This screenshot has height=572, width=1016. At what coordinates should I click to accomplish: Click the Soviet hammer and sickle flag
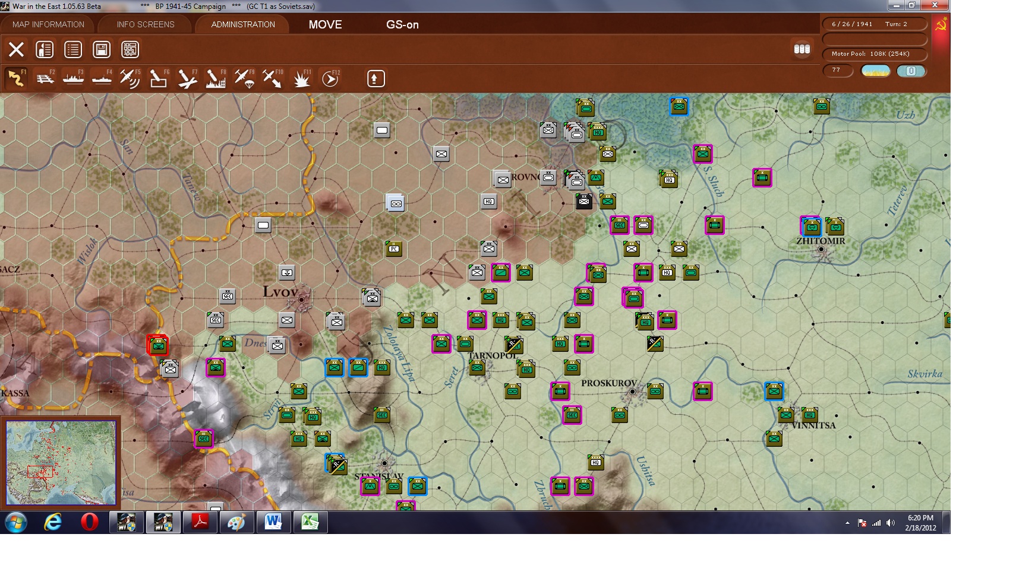tap(941, 24)
